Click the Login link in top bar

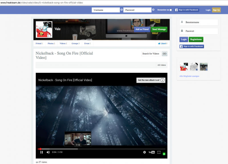208,10
